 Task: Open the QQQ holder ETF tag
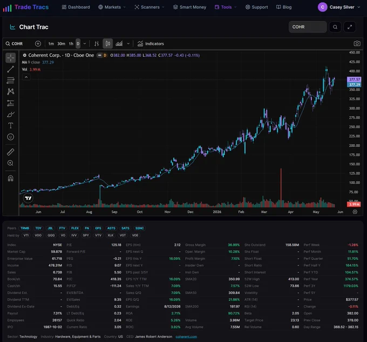click(51, 236)
